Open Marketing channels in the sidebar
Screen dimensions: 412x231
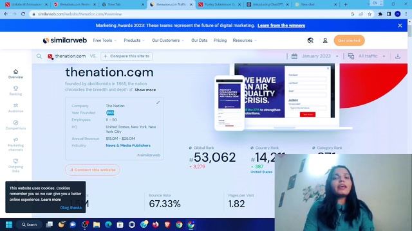click(x=15, y=144)
